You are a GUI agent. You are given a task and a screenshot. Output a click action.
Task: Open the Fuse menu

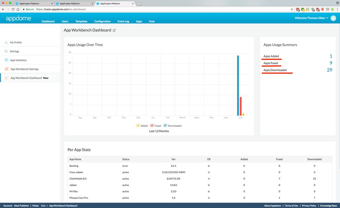point(152,21)
